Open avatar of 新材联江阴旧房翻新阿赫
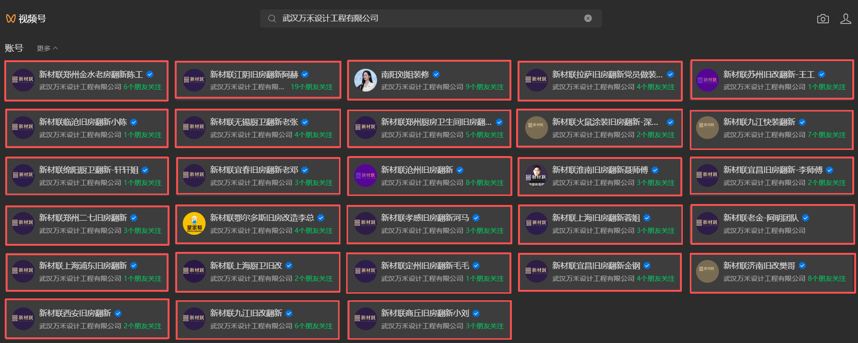This screenshot has height=343, width=858. click(194, 80)
